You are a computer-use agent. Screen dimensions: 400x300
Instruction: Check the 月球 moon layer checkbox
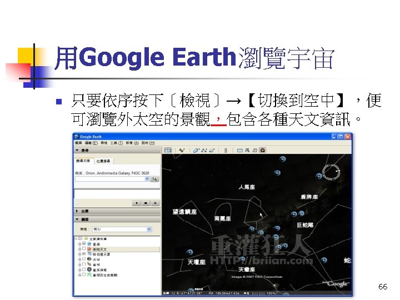click(84, 259)
